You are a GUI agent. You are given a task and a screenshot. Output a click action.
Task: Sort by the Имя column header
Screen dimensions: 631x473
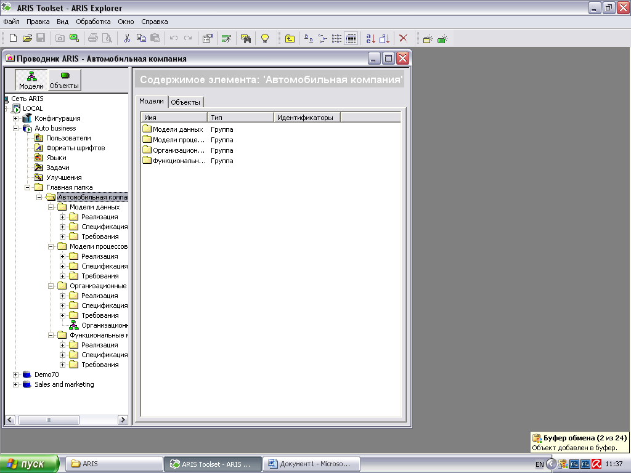(174, 118)
